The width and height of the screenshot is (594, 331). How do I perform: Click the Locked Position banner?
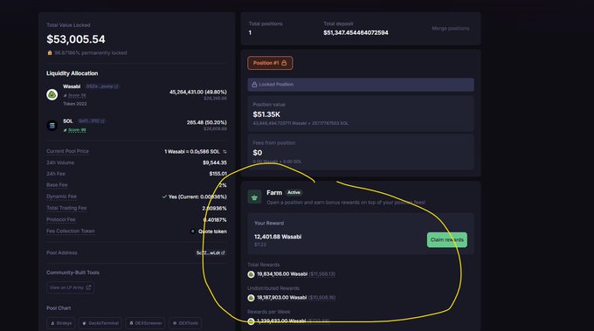(361, 85)
